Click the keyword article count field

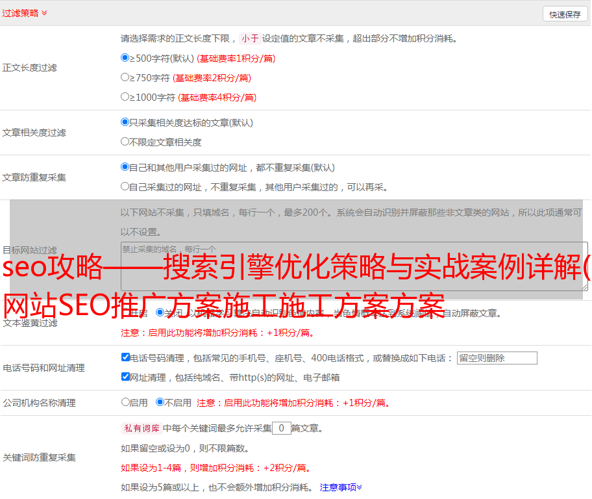tap(281, 428)
